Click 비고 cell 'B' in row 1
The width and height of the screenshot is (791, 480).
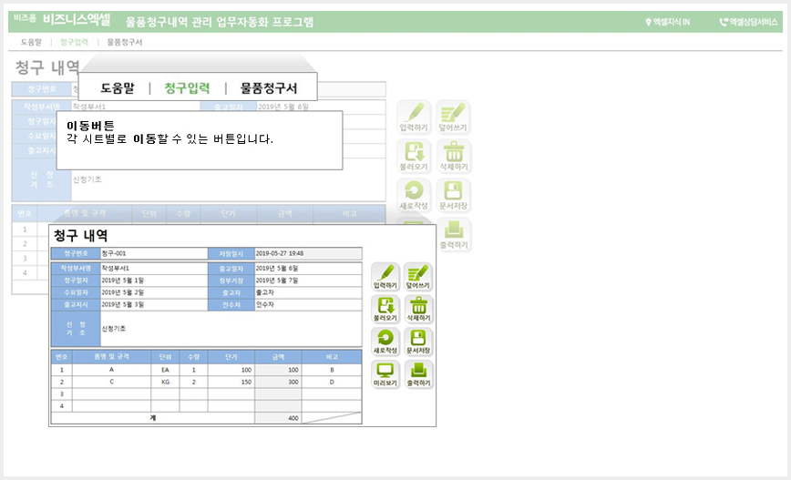[332, 370]
